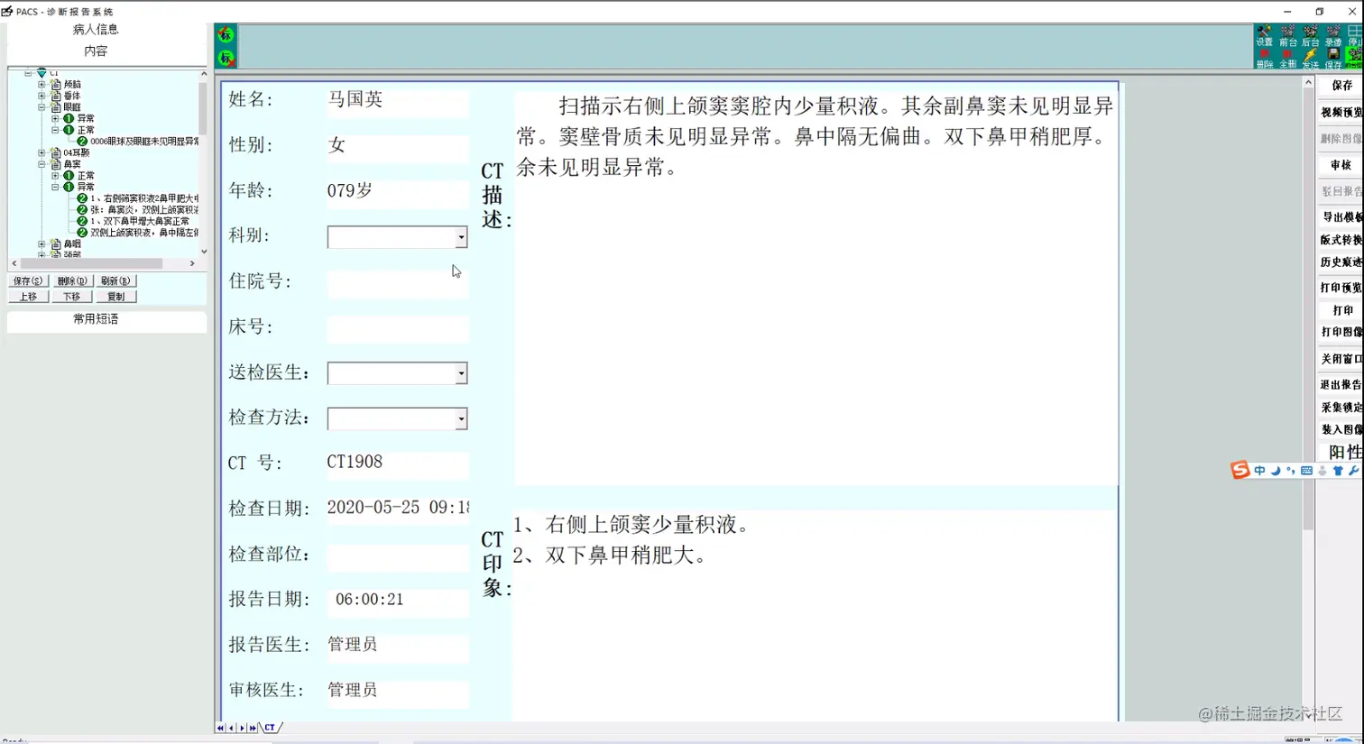The height and width of the screenshot is (744, 1364).
Task: Open the 常用短语 panel header
Action: coord(96,319)
